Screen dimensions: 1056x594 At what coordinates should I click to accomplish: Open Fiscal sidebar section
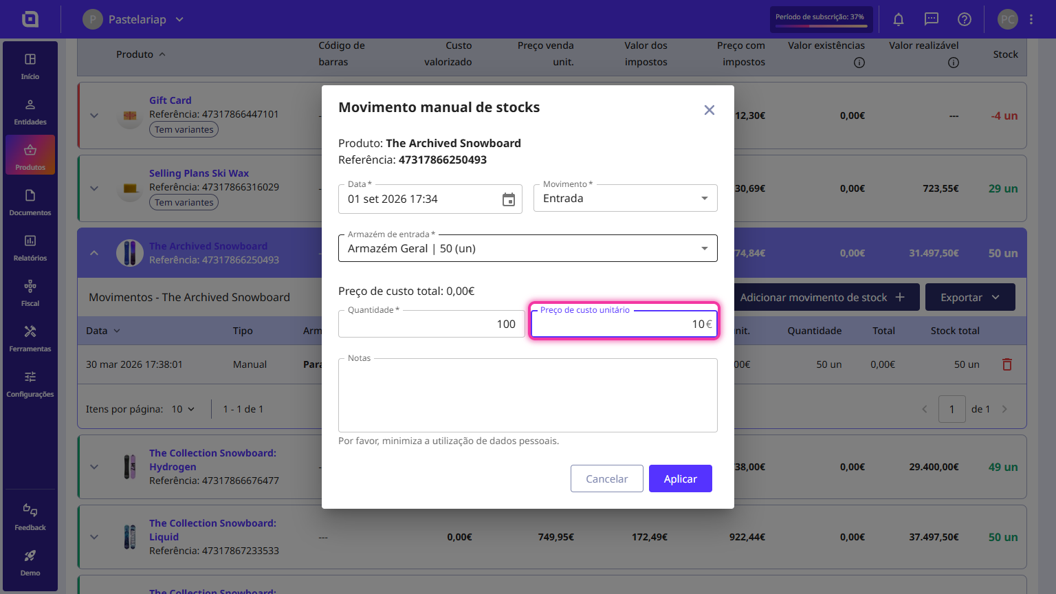(x=30, y=294)
